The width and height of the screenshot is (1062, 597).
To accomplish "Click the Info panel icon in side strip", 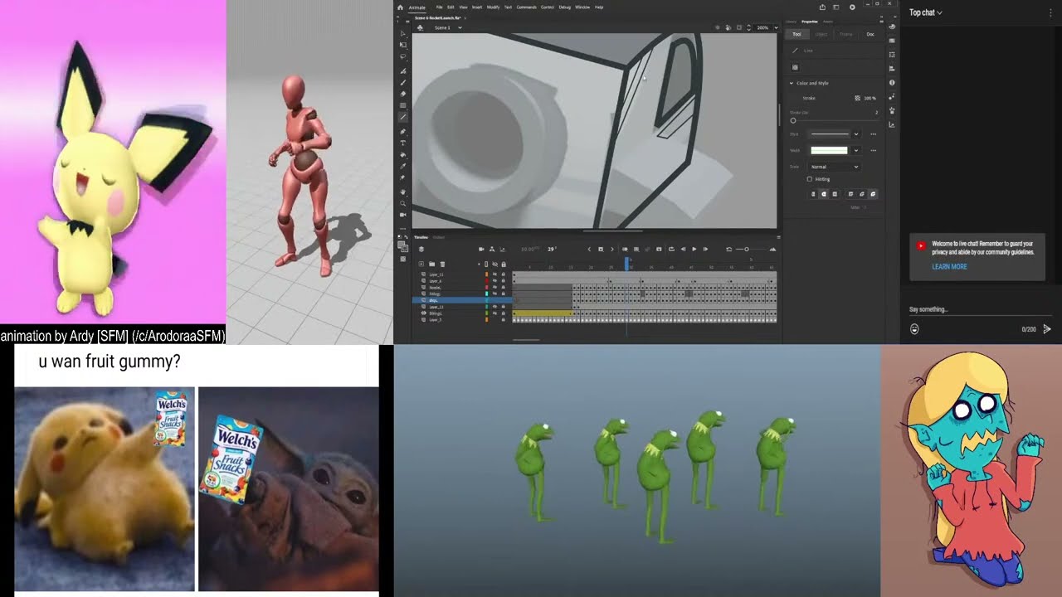I will click(x=892, y=83).
